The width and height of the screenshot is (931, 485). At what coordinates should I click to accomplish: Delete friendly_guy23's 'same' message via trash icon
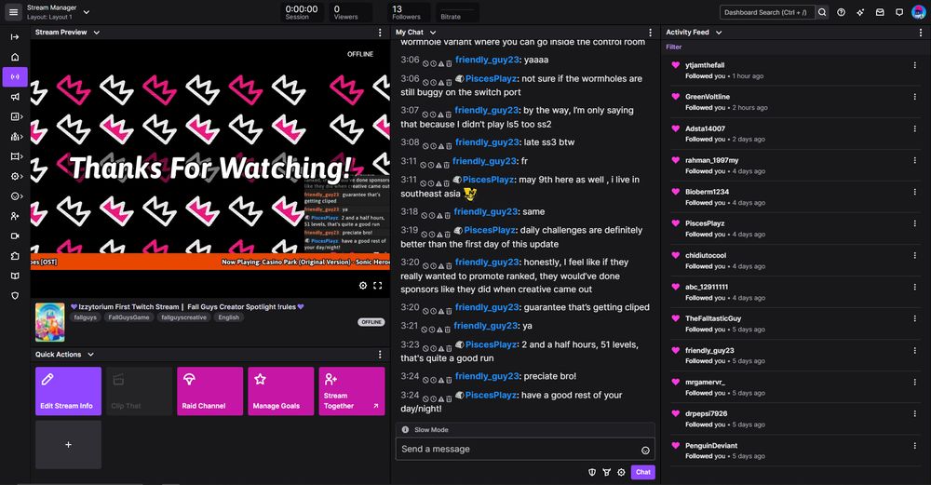point(449,215)
